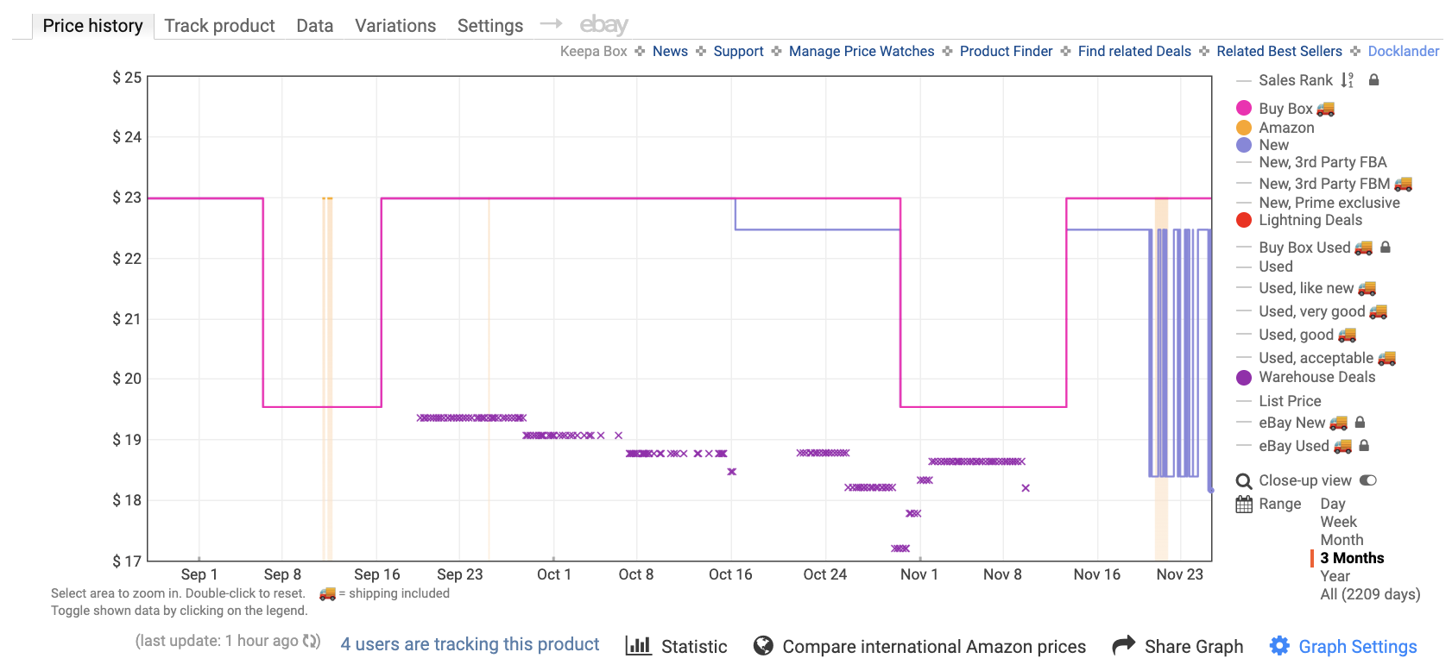Select the Year range option
This screenshot has width=1452, height=671.
(1335, 576)
